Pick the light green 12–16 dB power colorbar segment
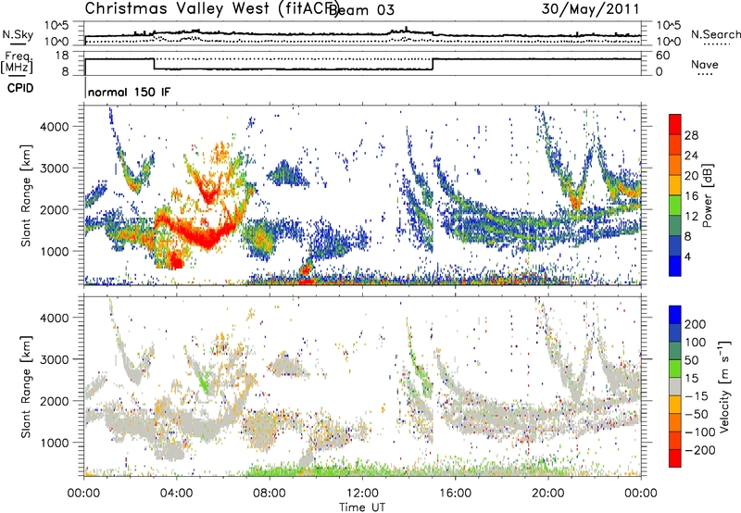741x513 pixels. 675,206
